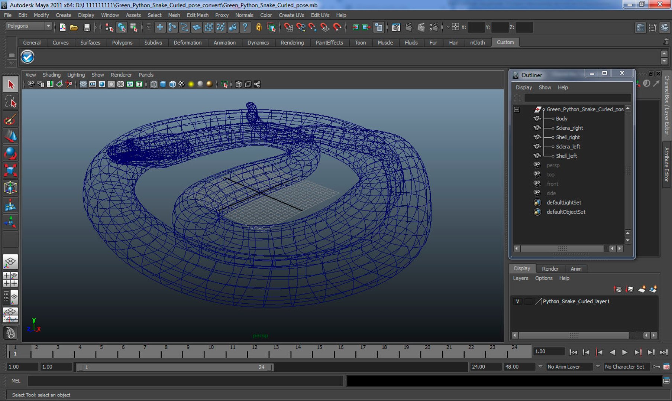
Task: Open Outliner Display menu
Action: coord(524,88)
